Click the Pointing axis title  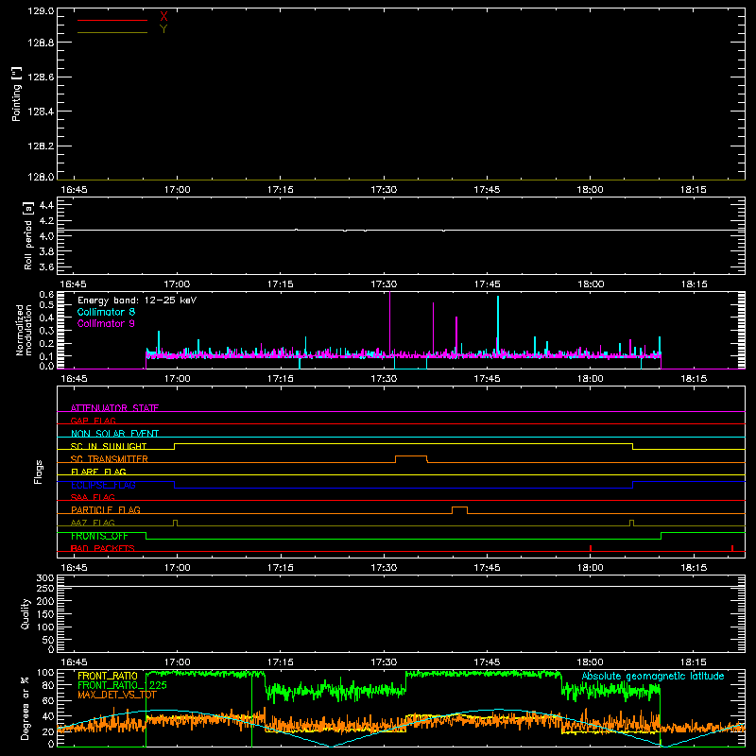[x=17, y=94]
